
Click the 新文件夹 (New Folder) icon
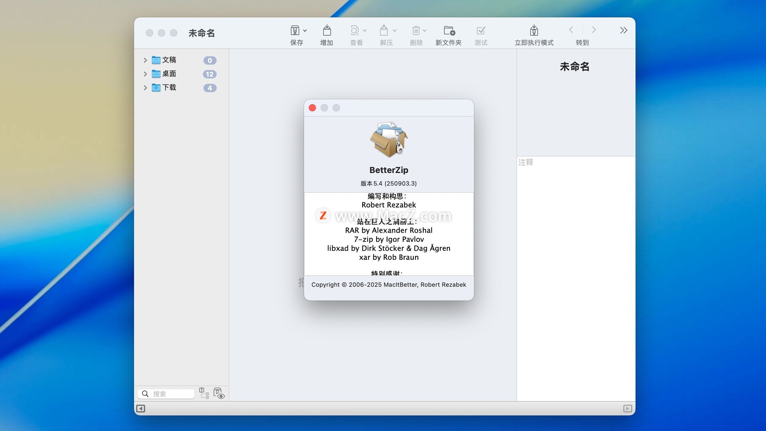click(449, 31)
